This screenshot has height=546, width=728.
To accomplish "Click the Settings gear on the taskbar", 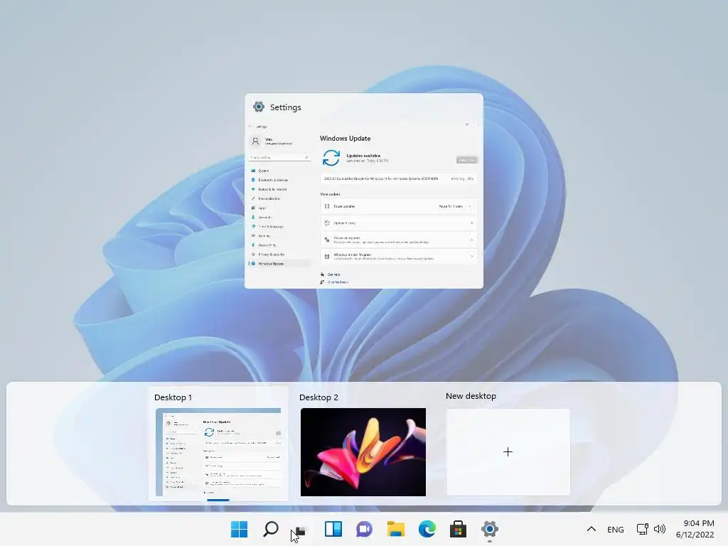I will [489, 529].
